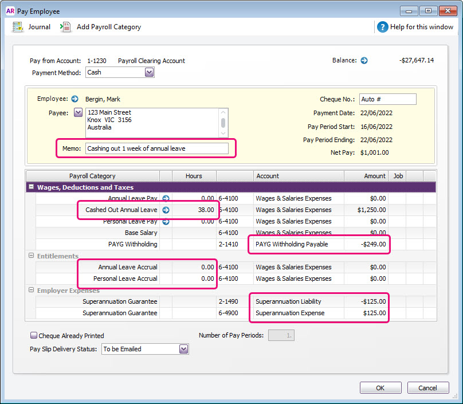Tick Cheque Already Printed checkbox
This screenshot has height=404, width=463.
tap(34, 335)
